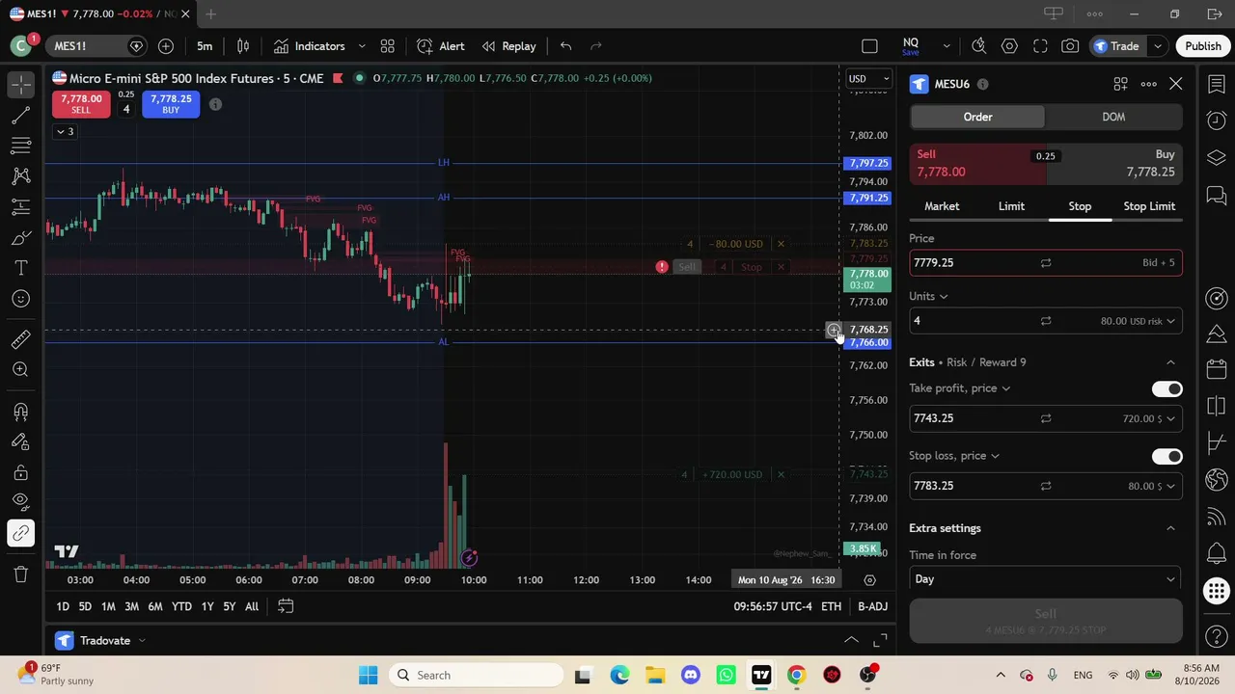Expand the collapsed indicators legend showing 3

click(65, 131)
